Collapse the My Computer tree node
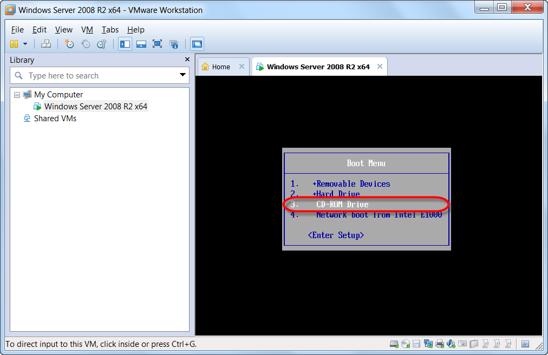 (x=17, y=95)
